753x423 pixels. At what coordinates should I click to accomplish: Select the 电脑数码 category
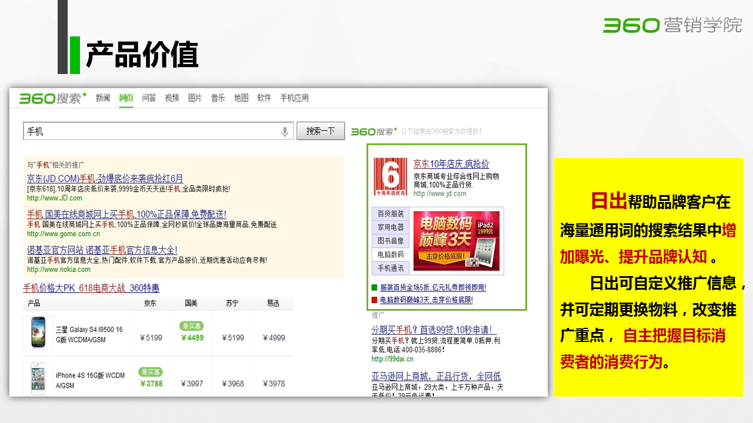coord(391,254)
